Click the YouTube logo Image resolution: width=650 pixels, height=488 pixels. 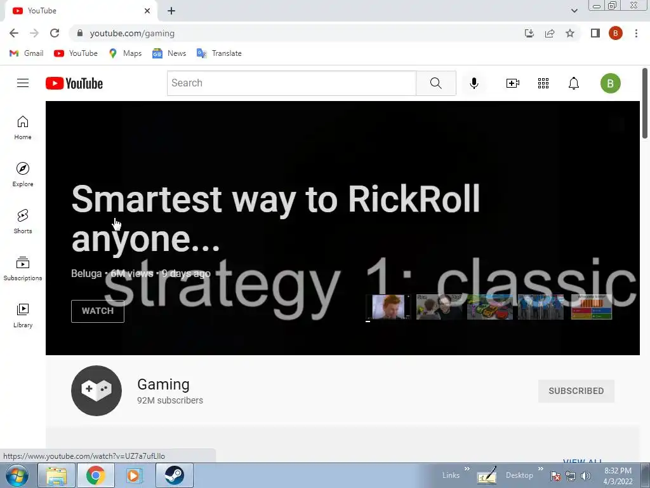[74, 83]
